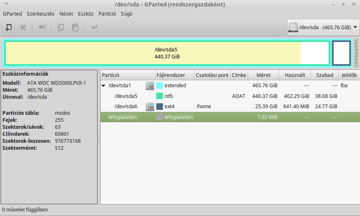Click the Csatolási pont column header
The height and width of the screenshot is (216, 360).
(212, 75)
